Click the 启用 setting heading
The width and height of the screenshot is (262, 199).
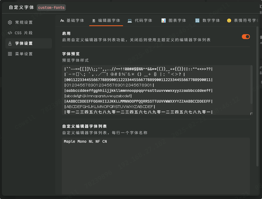click(x=66, y=33)
